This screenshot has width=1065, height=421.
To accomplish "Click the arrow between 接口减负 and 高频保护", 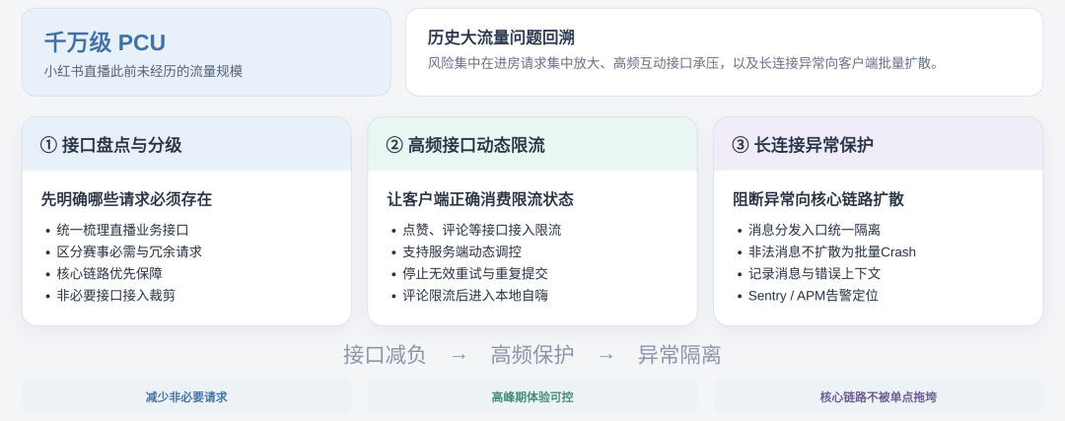I will click(x=459, y=355).
